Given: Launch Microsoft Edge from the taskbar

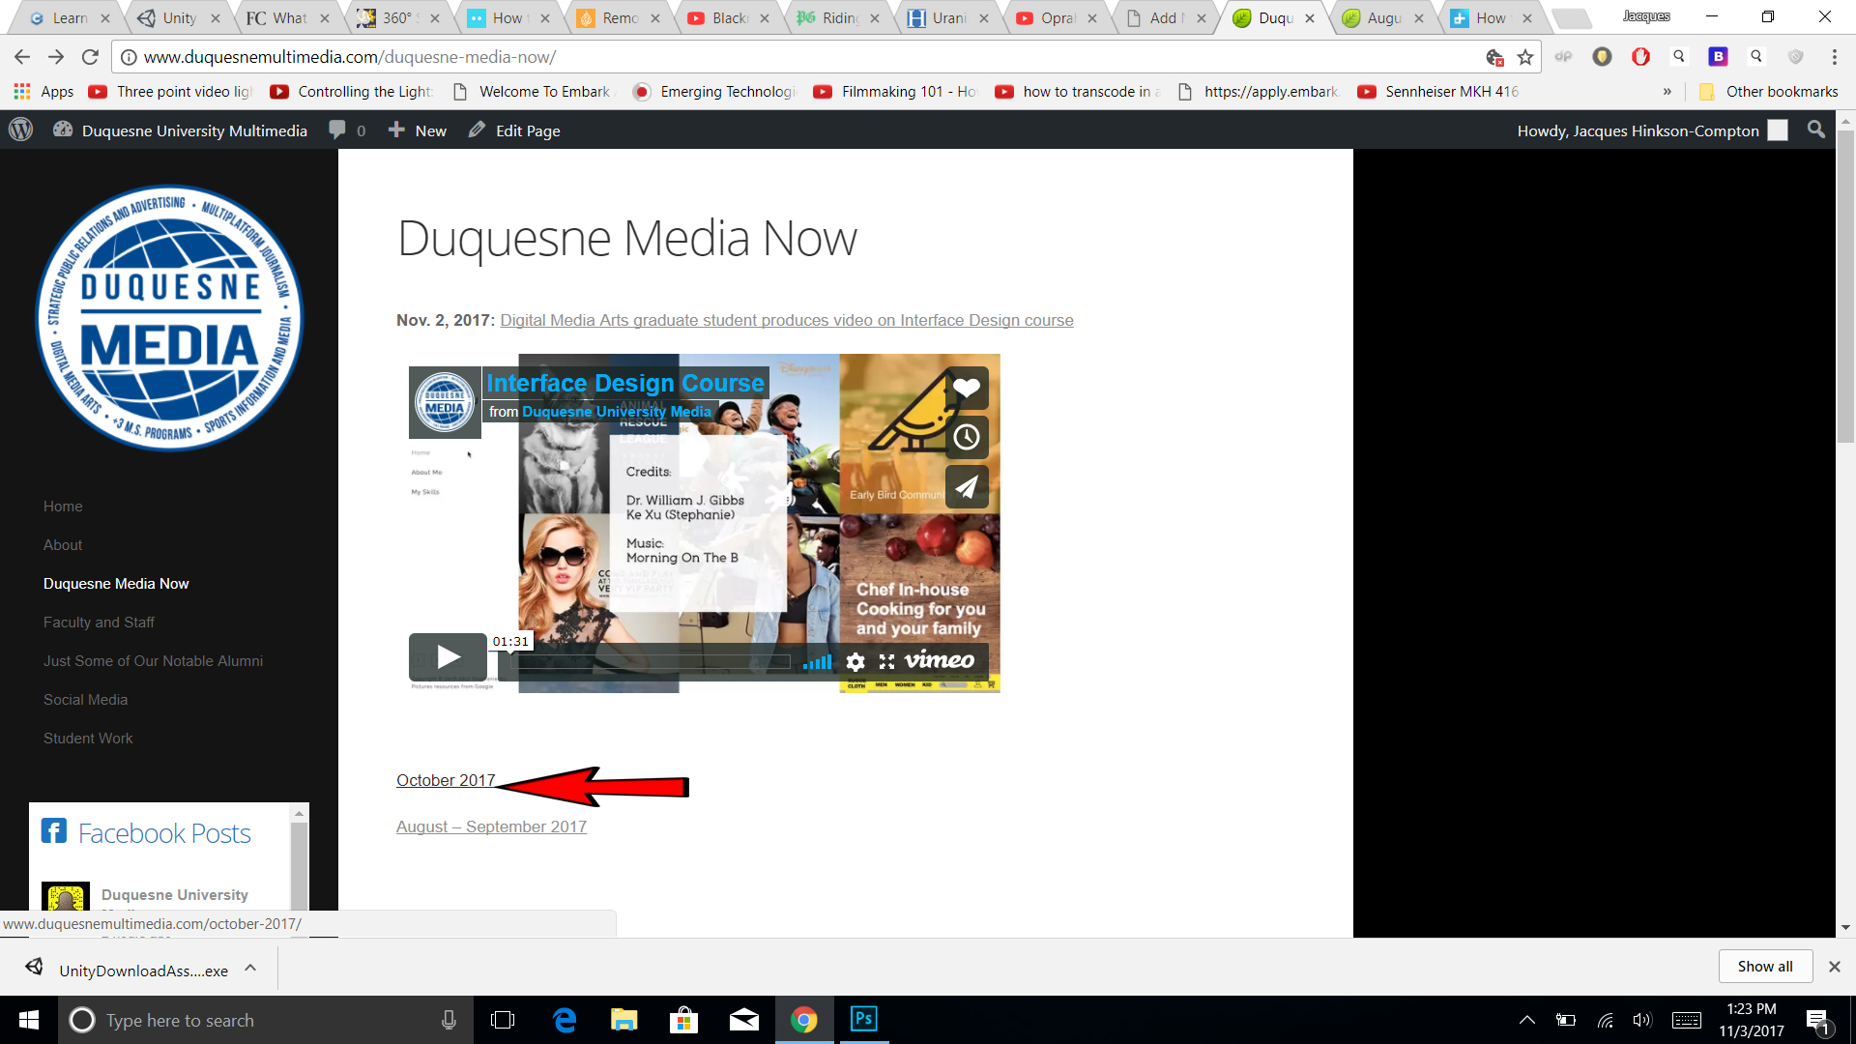Looking at the screenshot, I should coord(565,1020).
